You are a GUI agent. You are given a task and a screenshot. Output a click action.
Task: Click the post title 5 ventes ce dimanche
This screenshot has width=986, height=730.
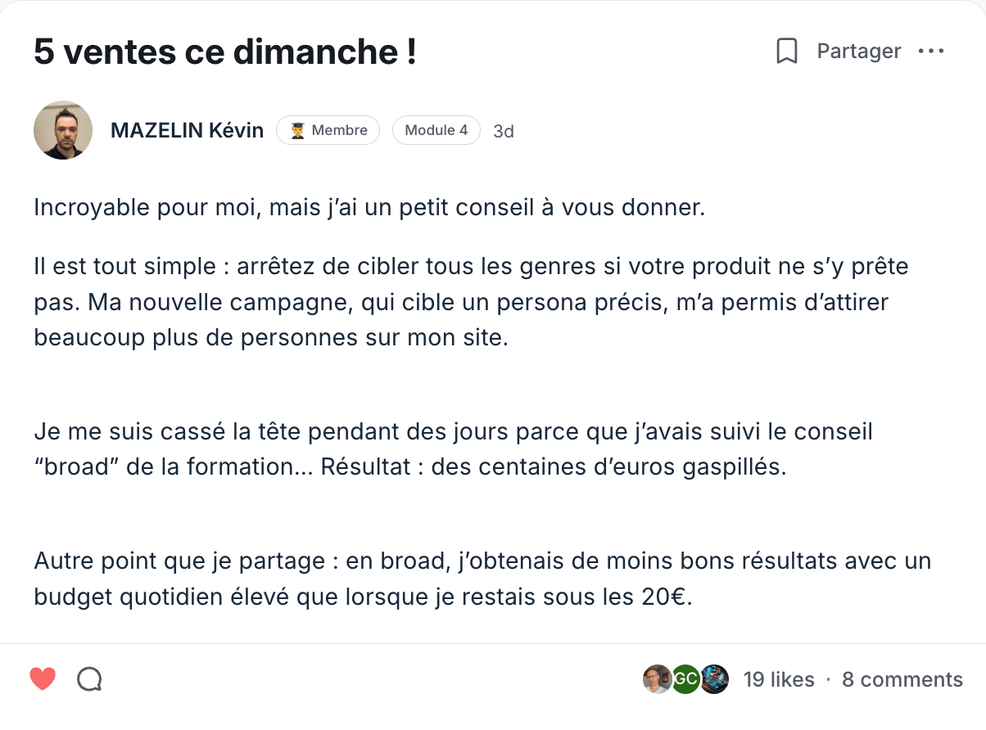(x=225, y=52)
